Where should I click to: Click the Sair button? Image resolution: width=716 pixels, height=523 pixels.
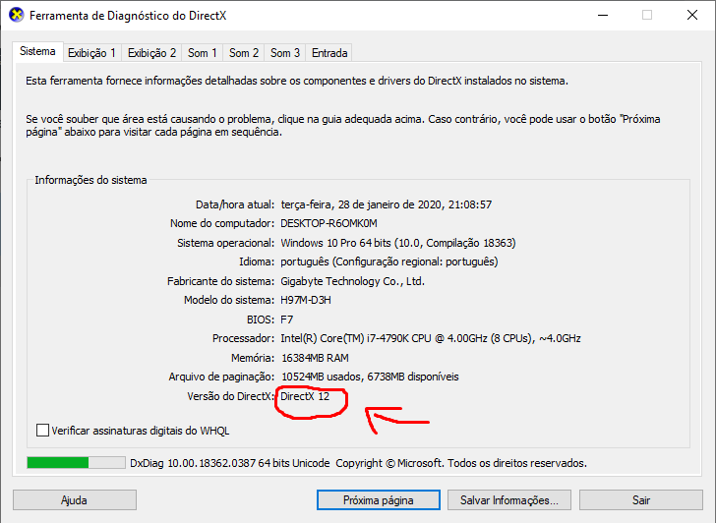click(x=640, y=500)
